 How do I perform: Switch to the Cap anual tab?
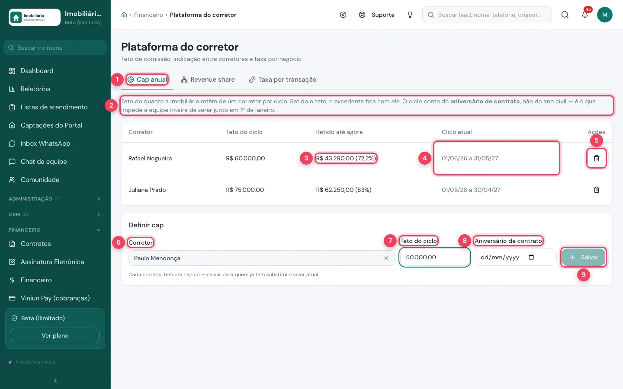(x=147, y=80)
